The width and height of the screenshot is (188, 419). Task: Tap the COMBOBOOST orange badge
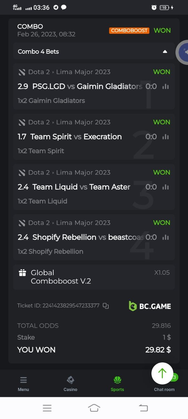click(x=129, y=31)
